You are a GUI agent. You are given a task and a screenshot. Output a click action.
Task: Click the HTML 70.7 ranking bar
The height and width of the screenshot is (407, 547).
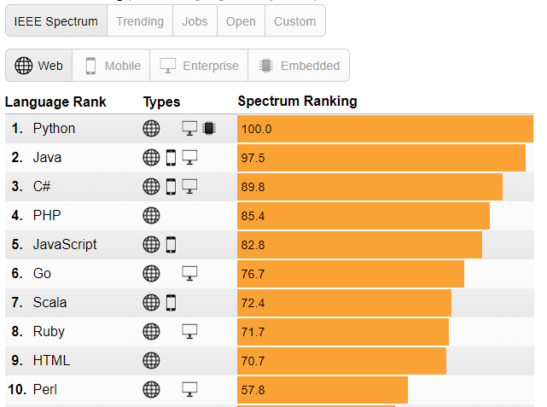click(x=341, y=361)
